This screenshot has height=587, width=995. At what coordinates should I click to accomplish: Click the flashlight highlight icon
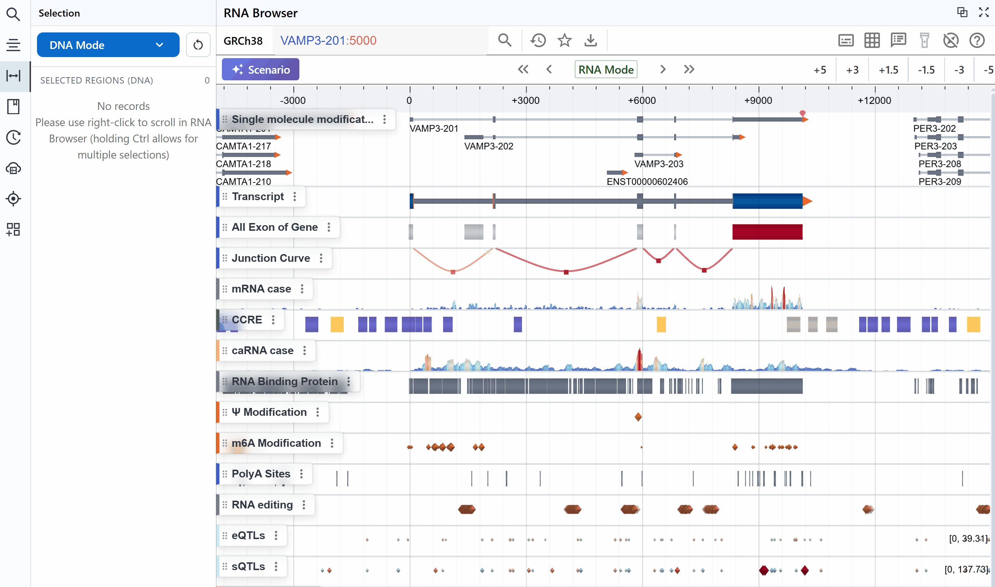[924, 41]
